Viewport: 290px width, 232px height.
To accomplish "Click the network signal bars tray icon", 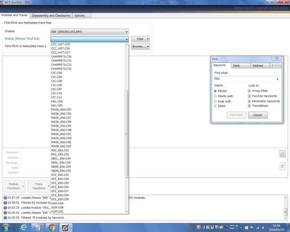I will pos(257,228).
